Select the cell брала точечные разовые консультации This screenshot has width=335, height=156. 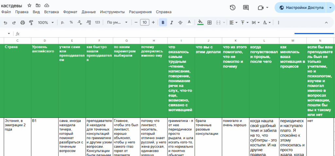(208, 137)
